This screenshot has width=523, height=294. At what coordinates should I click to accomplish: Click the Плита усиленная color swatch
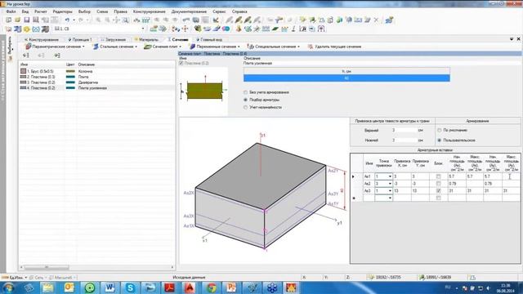(70, 88)
